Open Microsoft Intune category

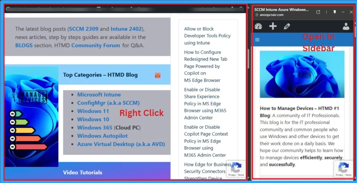coord(99,95)
